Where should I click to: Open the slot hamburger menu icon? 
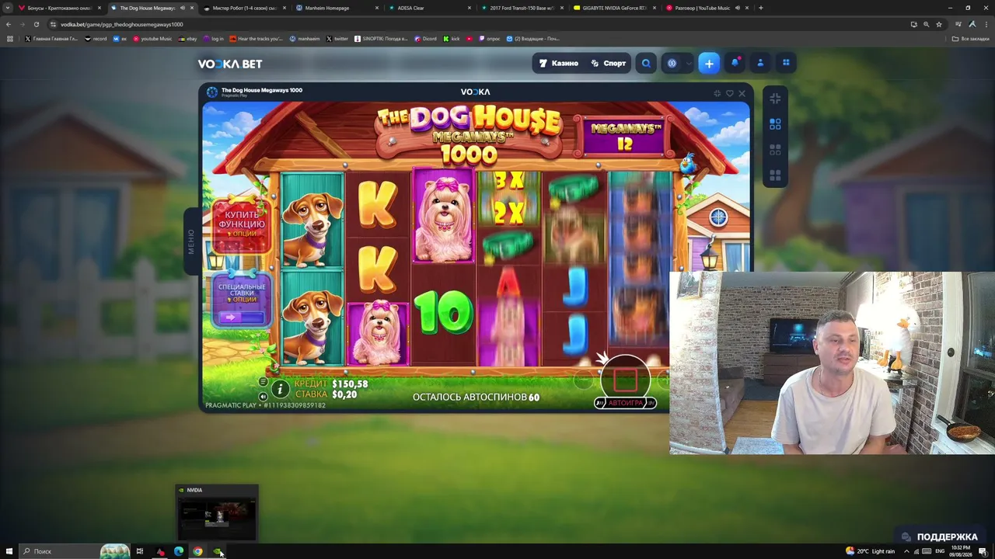[263, 382]
